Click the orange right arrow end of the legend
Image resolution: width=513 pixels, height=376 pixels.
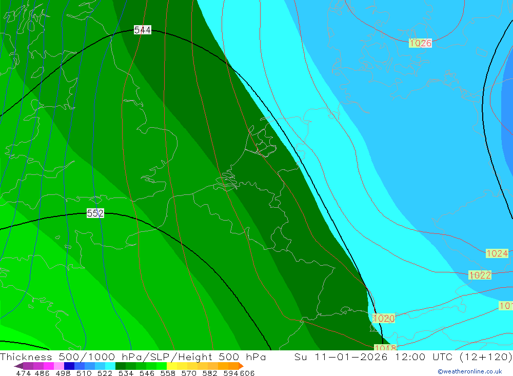click(x=241, y=366)
